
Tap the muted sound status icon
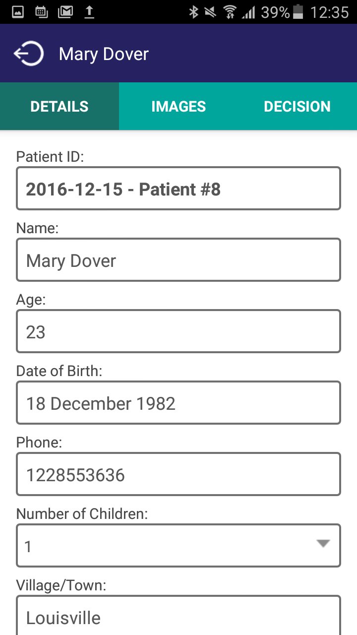[x=211, y=12]
